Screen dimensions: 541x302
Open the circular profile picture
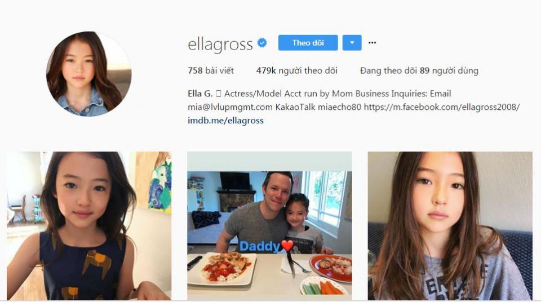pyautogui.click(x=89, y=74)
